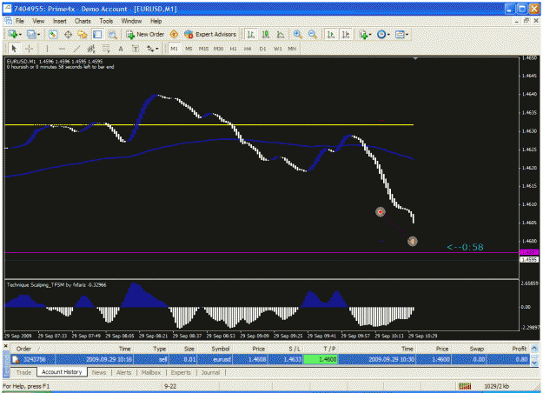This screenshot has height=393, width=543.
Task: Select the Fibonacci Retracement tool
Action: pos(106,49)
